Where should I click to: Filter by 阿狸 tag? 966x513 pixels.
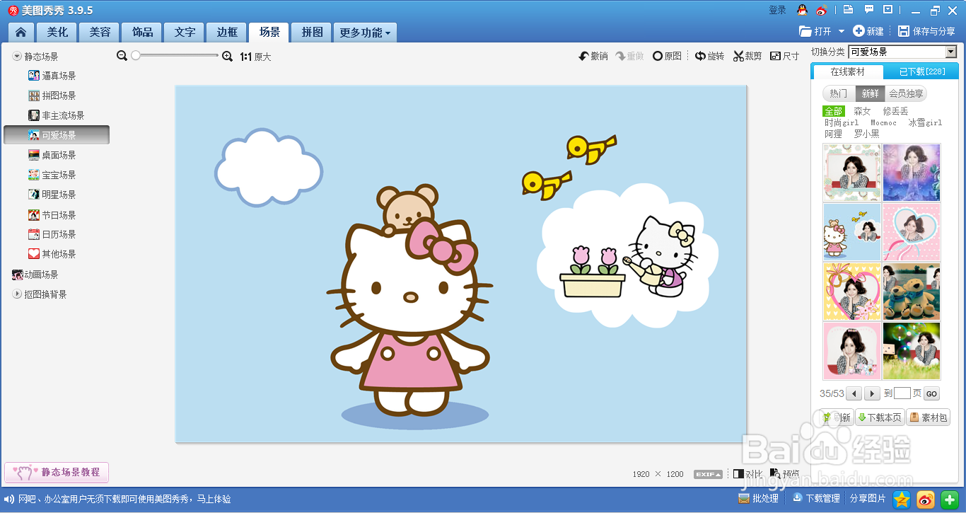point(833,134)
